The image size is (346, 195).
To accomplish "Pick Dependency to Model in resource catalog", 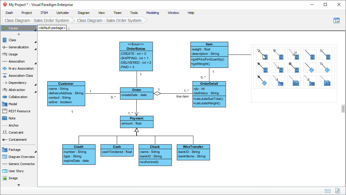I will [x=310, y=81].
